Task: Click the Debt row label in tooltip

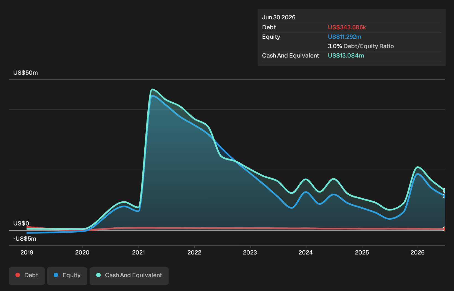Action: tap(269, 27)
